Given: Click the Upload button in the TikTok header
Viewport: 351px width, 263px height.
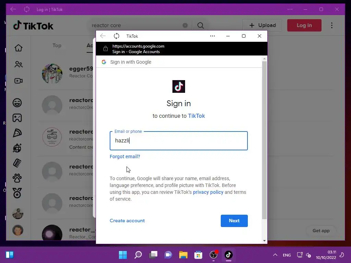Looking at the screenshot, I should (x=262, y=25).
